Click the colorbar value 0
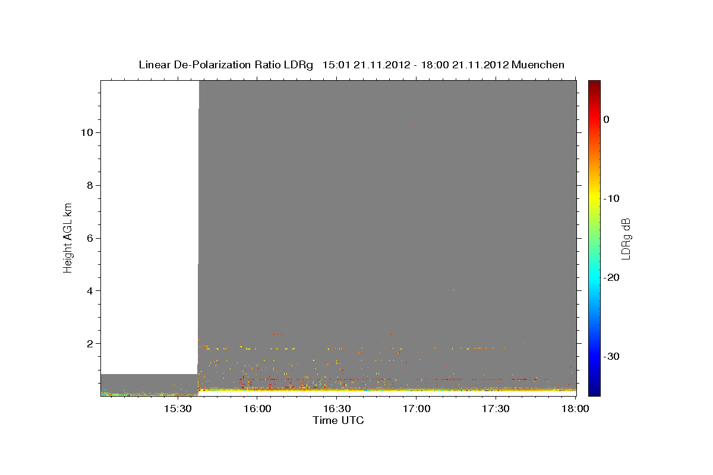The image size is (713, 475). 606,119
